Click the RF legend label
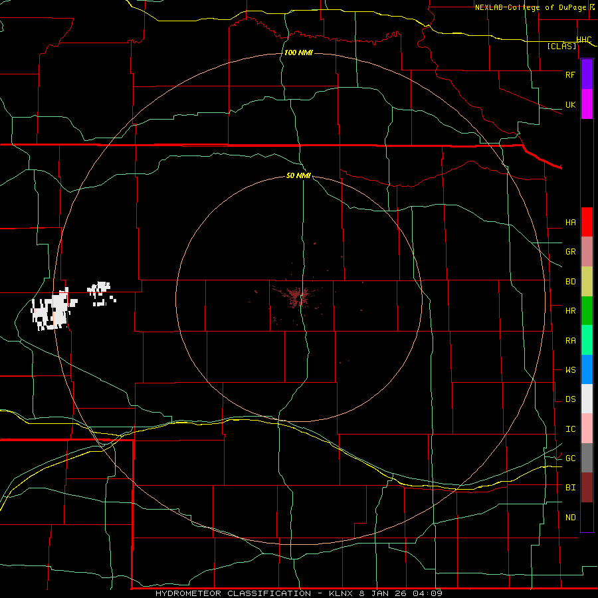 tap(570, 74)
